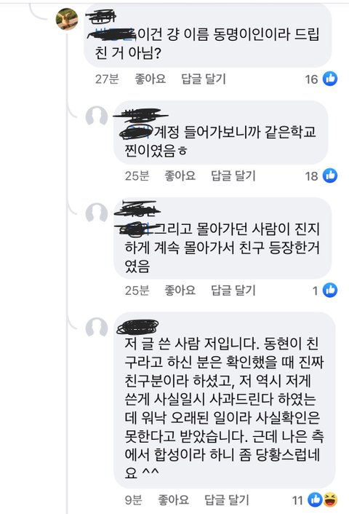Image resolution: width=349 pixels, height=514 pixels.
Task: Click the laughing emoji reaction on last comment
Action: point(330,499)
